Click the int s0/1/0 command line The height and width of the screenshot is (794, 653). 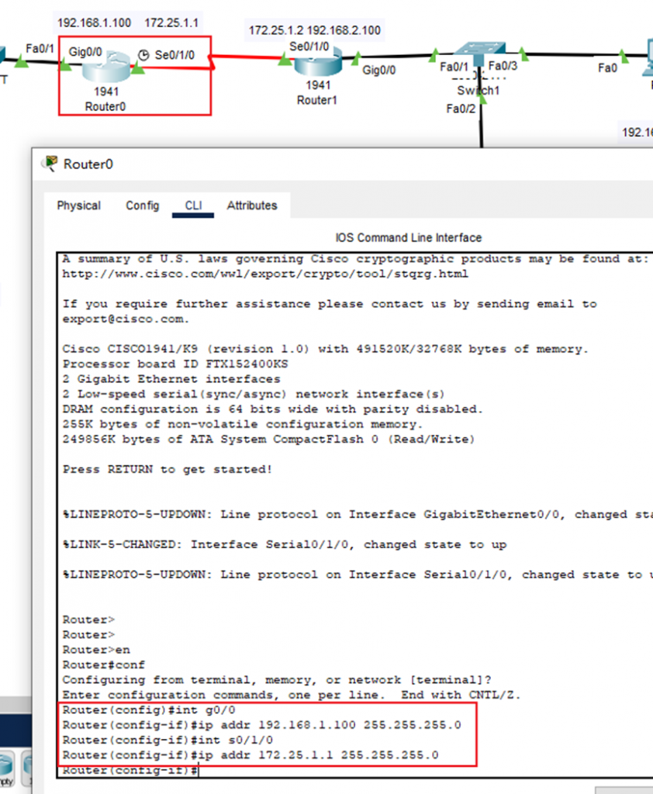pyautogui.click(x=168, y=740)
